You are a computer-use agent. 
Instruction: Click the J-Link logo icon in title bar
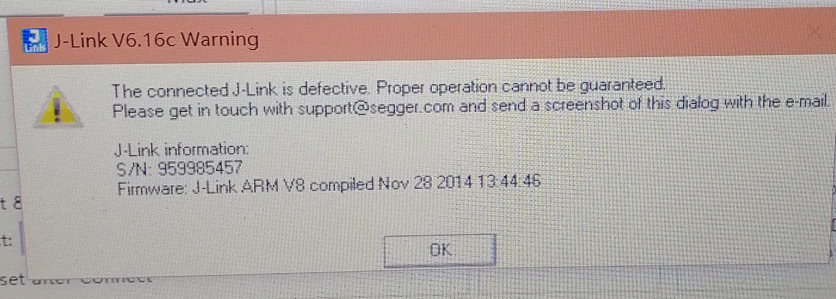click(x=35, y=41)
